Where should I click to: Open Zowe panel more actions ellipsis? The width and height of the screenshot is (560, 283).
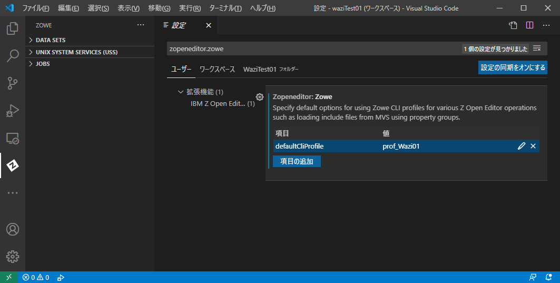point(141,25)
